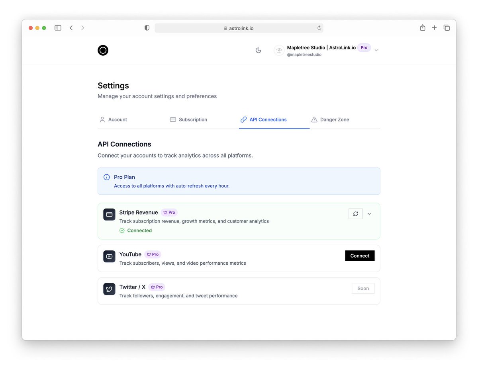
Task: Click the Mapletree Studio profile avatar
Action: coord(279,51)
